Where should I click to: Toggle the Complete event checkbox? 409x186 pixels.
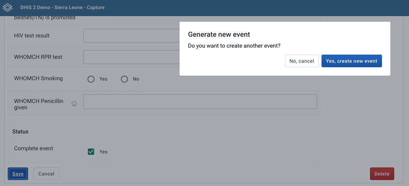coord(91,152)
